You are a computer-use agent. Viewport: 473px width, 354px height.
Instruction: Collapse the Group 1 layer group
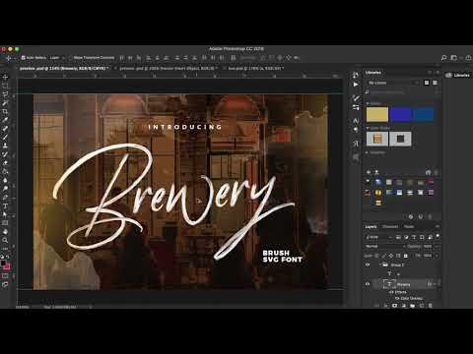point(379,265)
